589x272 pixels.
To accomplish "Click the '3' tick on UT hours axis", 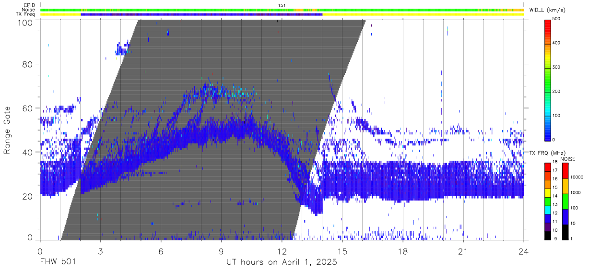I will click(100, 251).
